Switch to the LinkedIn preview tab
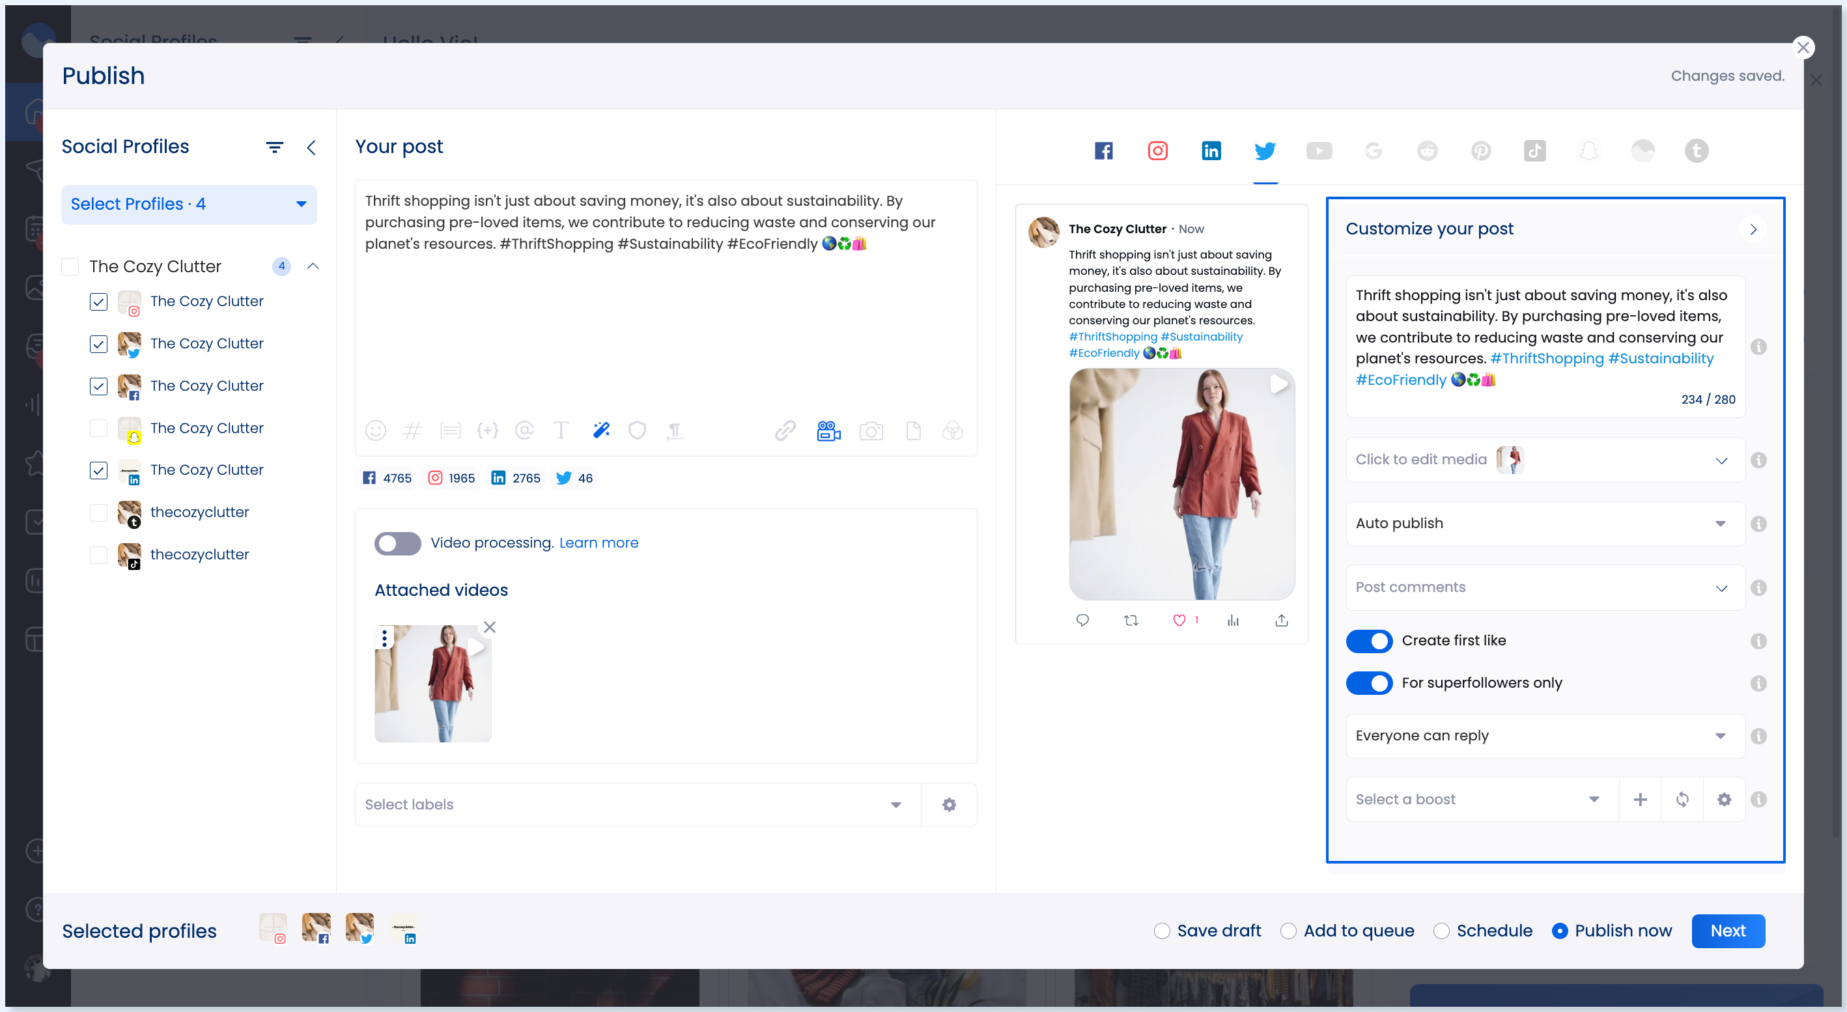The height and width of the screenshot is (1012, 1847). click(1211, 150)
